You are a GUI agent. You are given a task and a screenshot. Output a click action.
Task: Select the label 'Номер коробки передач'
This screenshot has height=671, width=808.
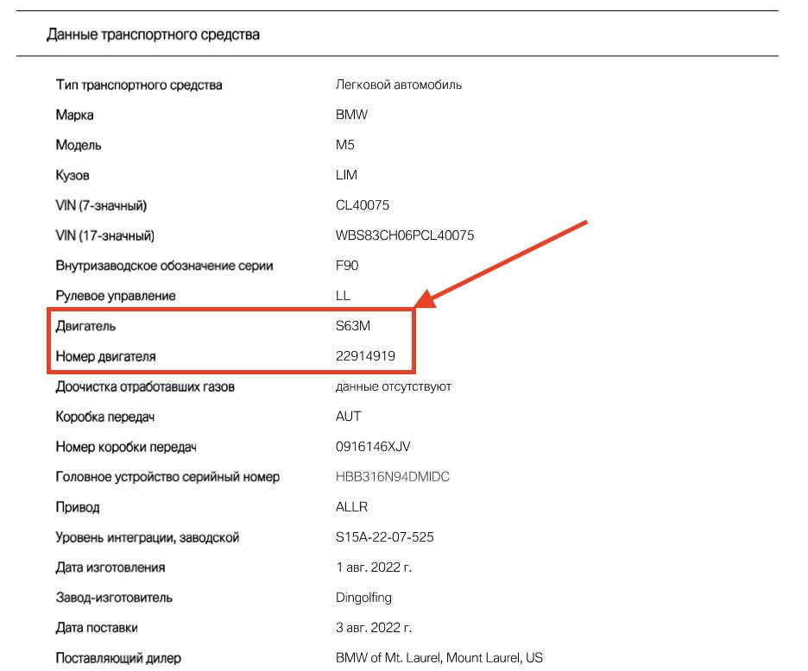[x=126, y=447]
